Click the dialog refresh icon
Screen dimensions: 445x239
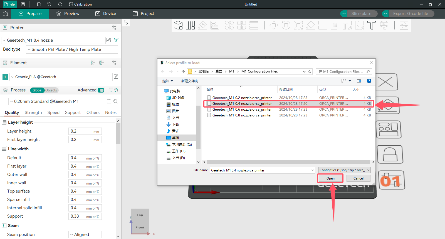click(x=310, y=71)
